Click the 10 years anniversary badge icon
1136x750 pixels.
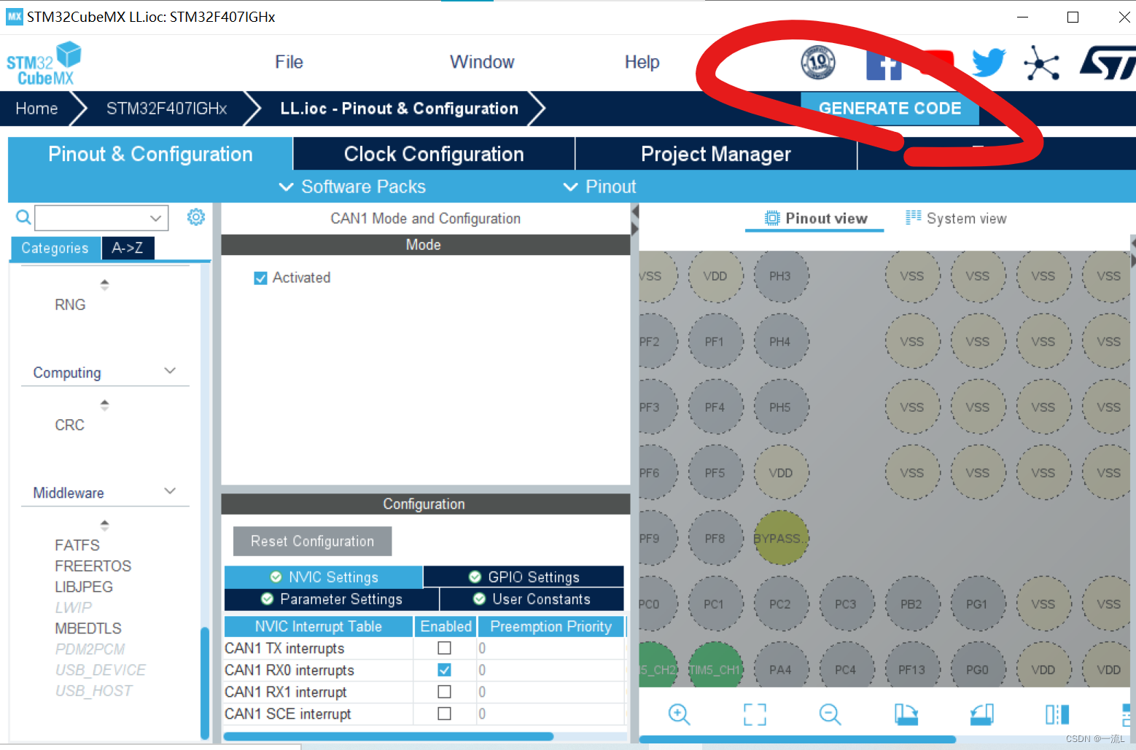[817, 62]
